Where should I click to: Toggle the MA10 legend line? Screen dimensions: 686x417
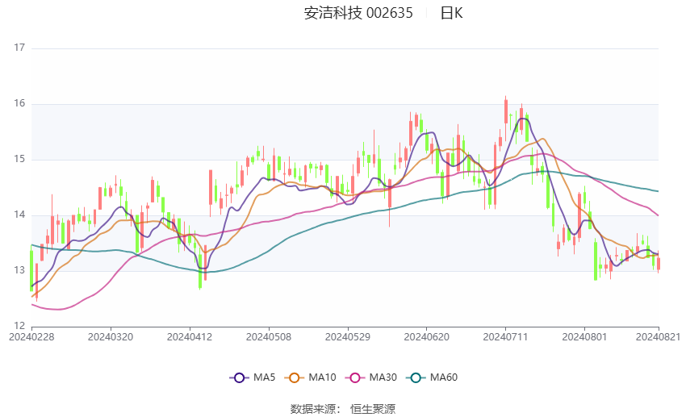coord(310,377)
